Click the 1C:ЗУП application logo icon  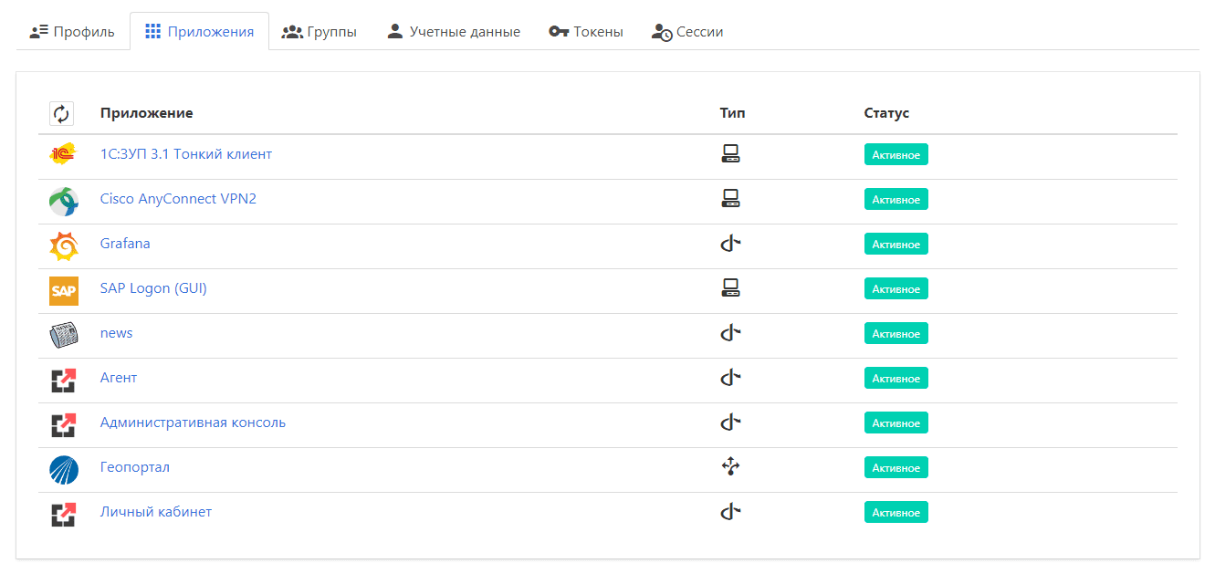[63, 155]
